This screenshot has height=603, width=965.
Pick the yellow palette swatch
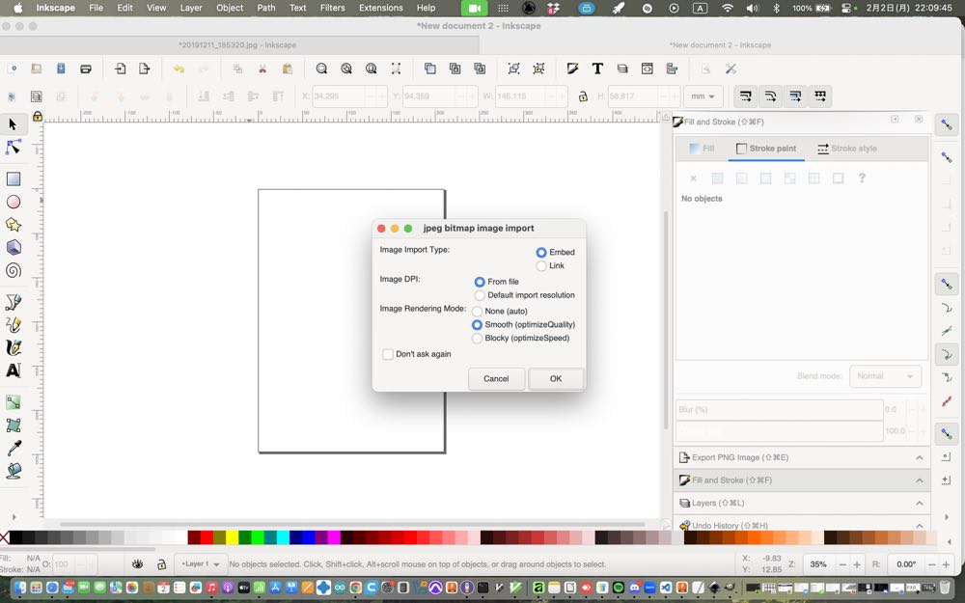pyautogui.click(x=232, y=537)
